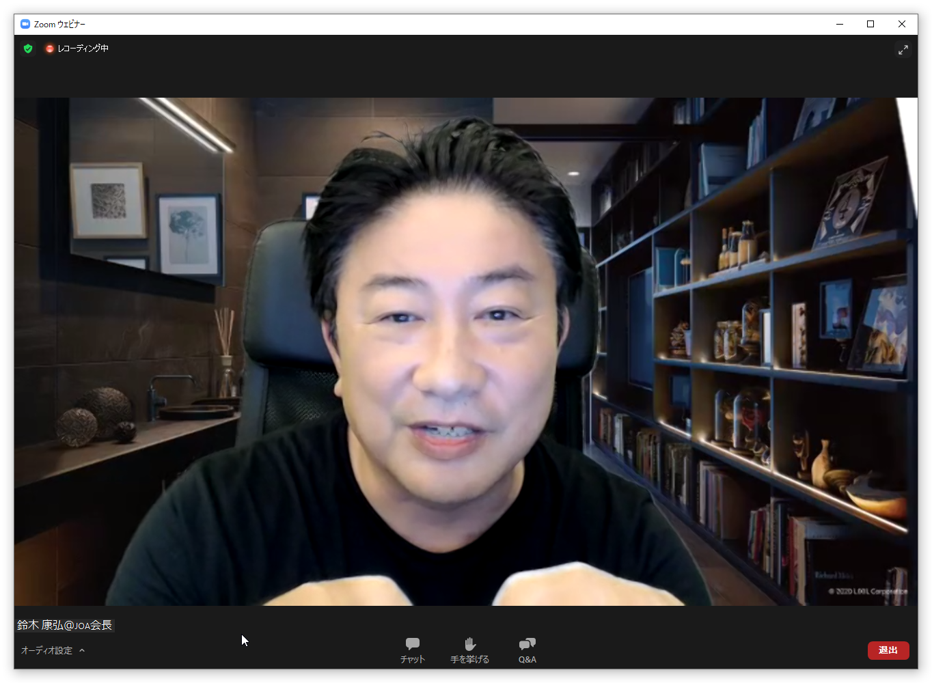
Task: Click the speaker name label 鈴木 康弘@JOA会長
Action: pos(65,625)
